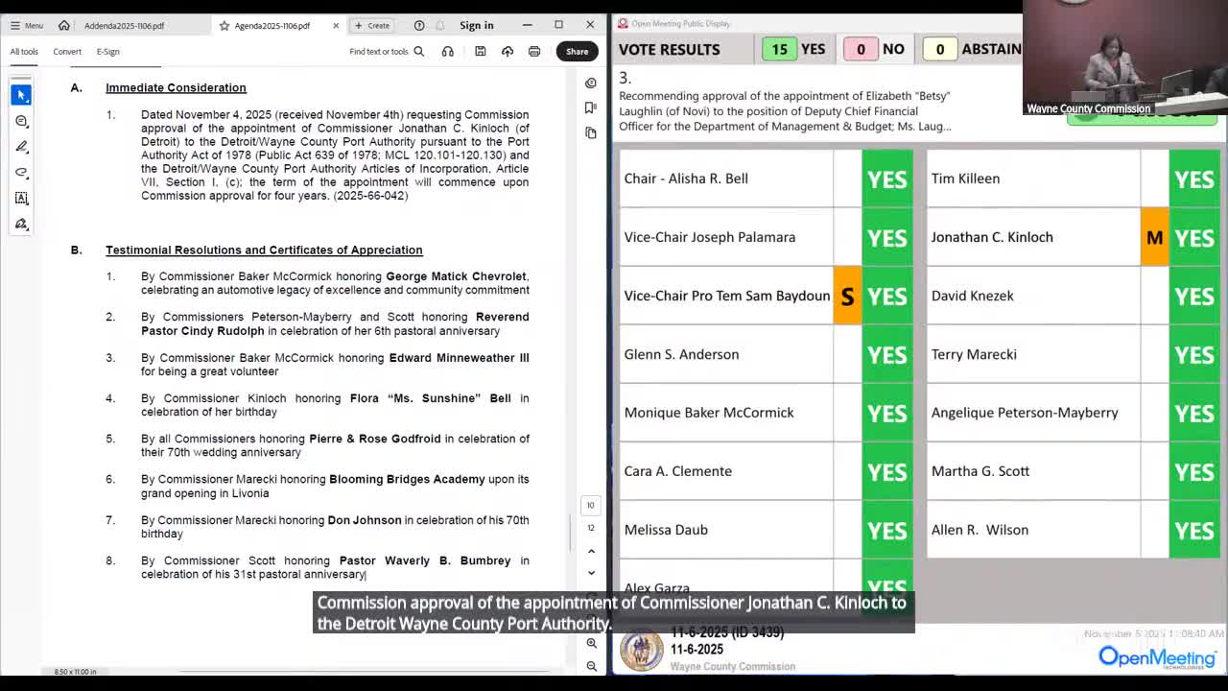The width and height of the screenshot is (1228, 691).
Task: Click the Blooming Bridges Academy resolution text
Action: pyautogui.click(x=335, y=486)
